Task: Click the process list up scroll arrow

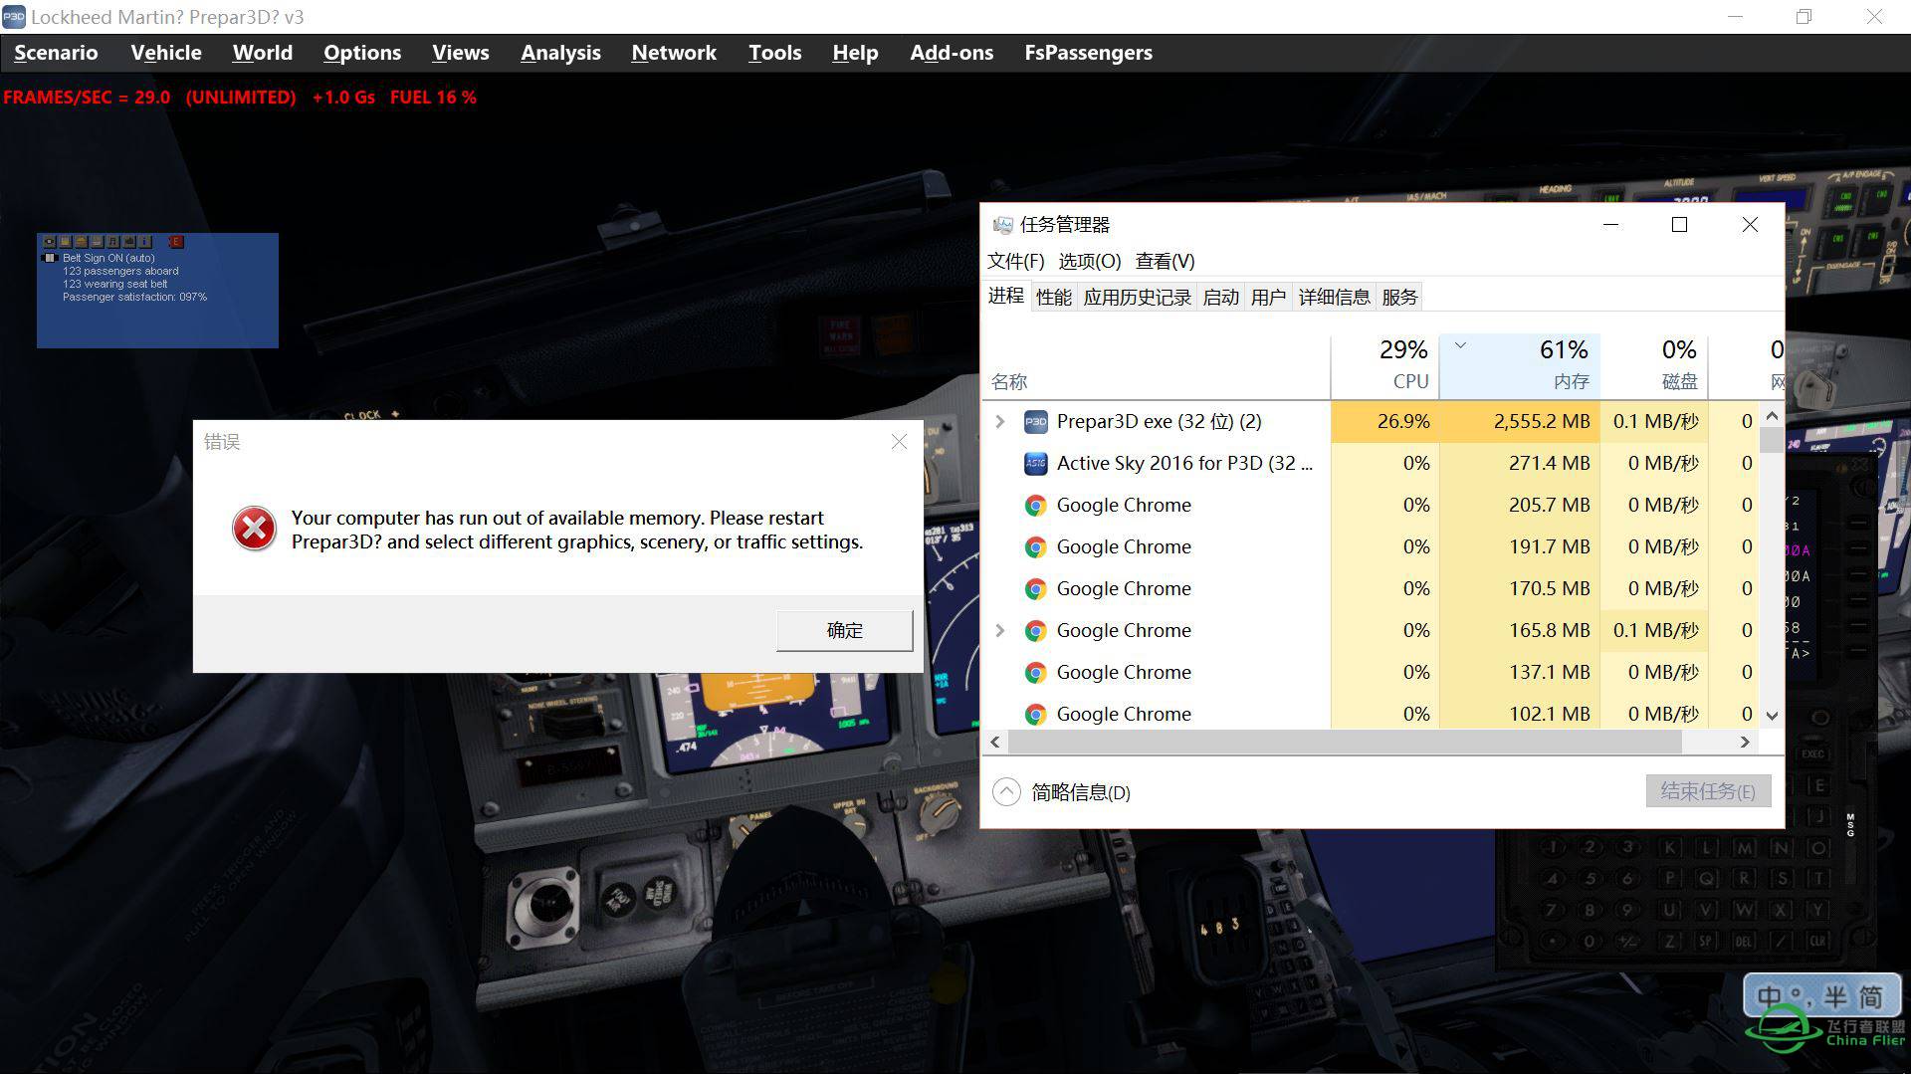Action: coord(1772,415)
